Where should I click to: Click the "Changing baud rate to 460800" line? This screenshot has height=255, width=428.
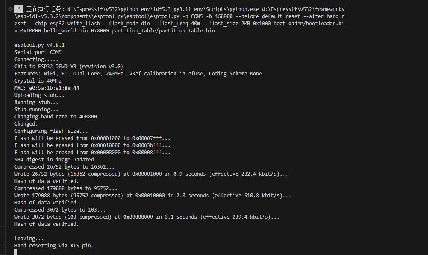pos(56,116)
